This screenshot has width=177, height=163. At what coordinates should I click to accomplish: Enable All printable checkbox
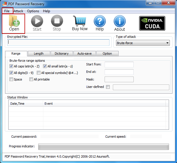pyautogui.click(x=31, y=79)
